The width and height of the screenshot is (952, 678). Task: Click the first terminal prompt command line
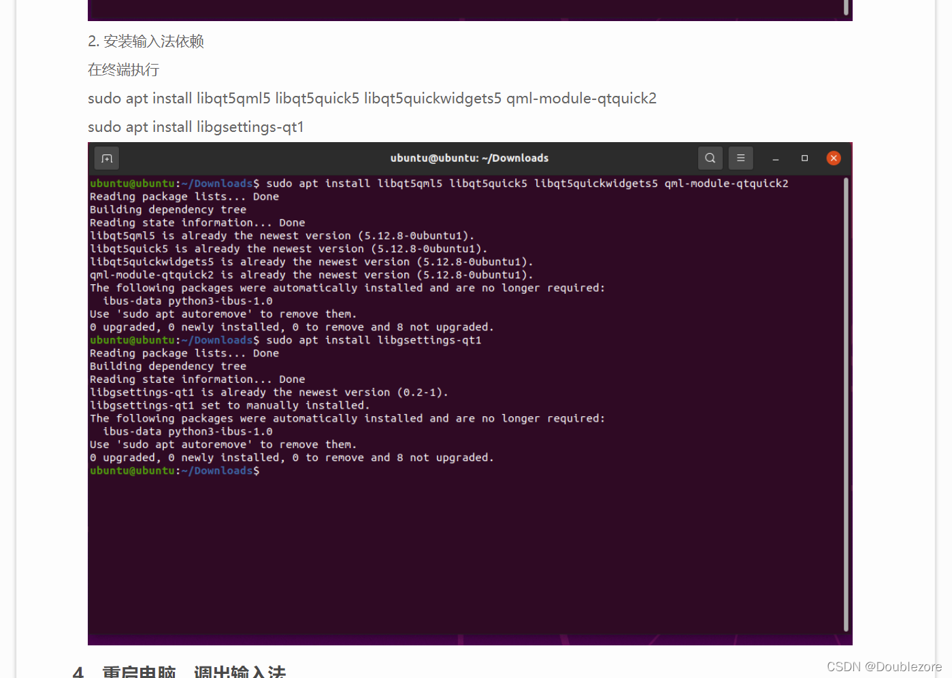pos(439,184)
